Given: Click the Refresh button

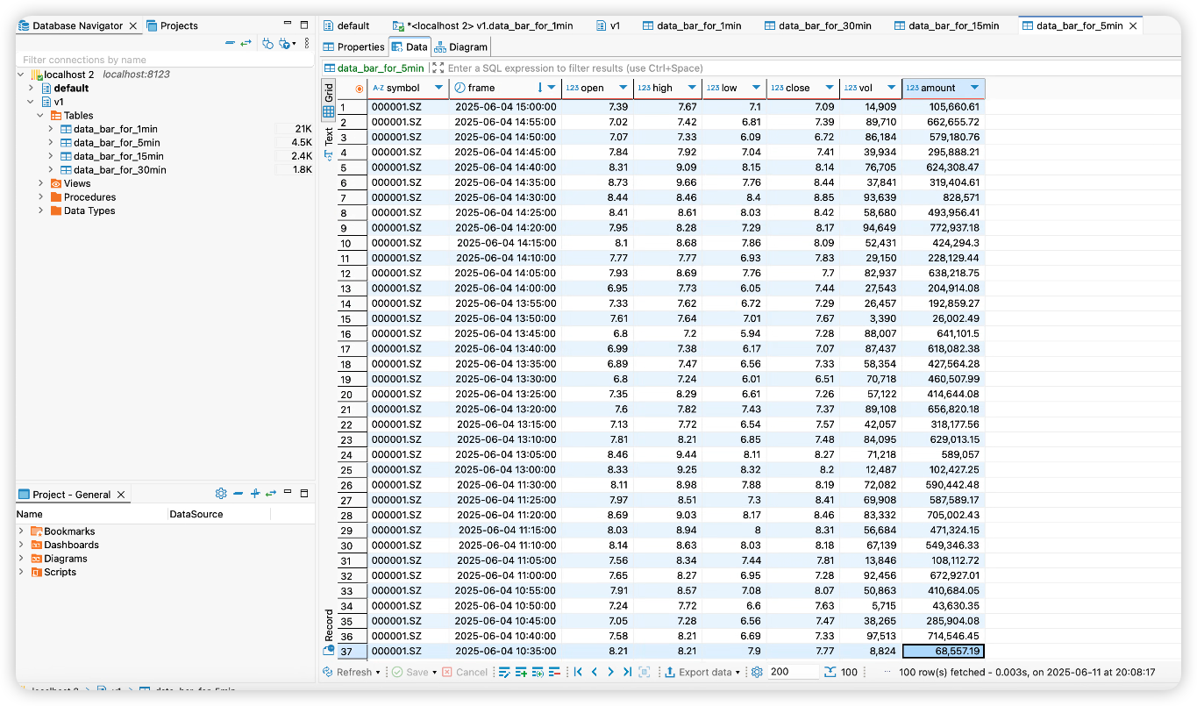Looking at the screenshot, I should coord(346,672).
